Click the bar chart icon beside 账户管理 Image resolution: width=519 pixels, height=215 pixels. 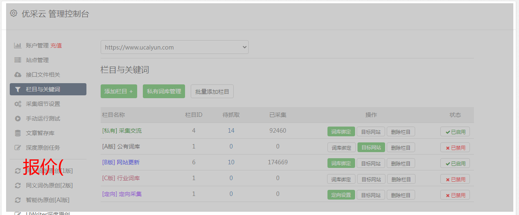coord(18,45)
